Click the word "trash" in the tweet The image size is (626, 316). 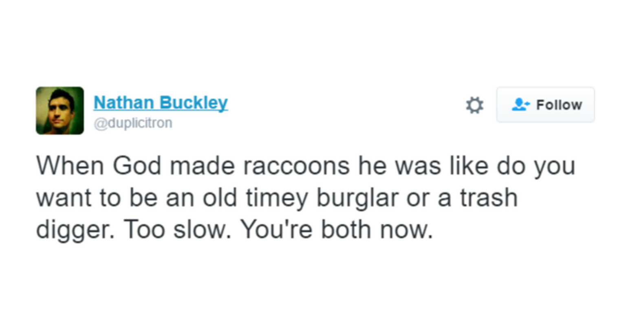point(489,198)
